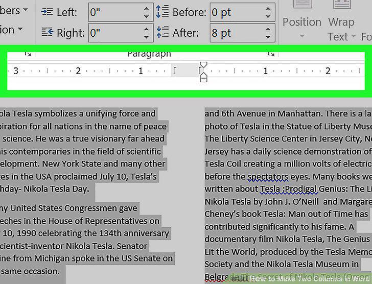
Task: Click the Indent Left icon
Action: pyautogui.click(x=47, y=12)
